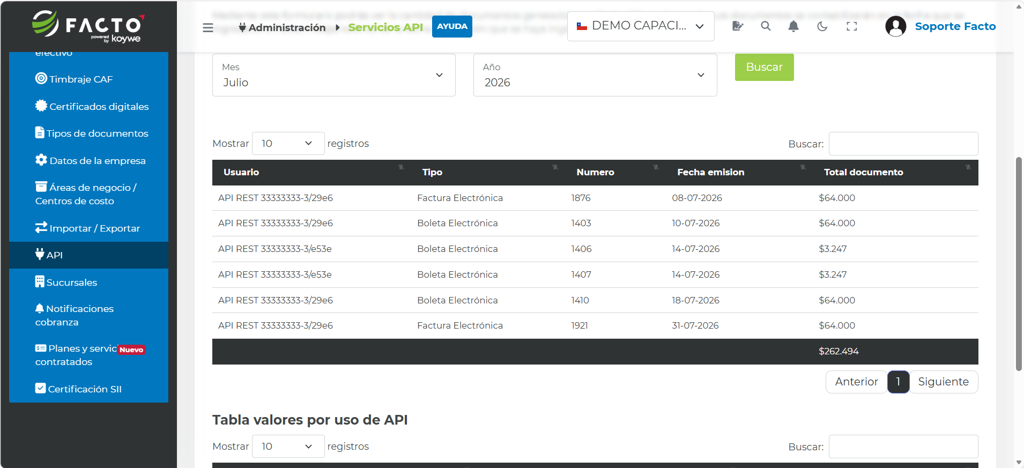This screenshot has width=1024, height=468.
Task: Focus the first table Buscar input field
Action: tap(903, 144)
